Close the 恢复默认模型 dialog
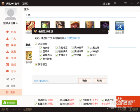 (103, 31)
